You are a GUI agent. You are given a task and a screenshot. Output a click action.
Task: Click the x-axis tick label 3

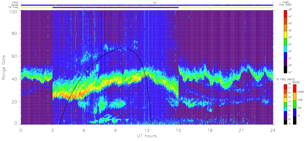(52, 130)
